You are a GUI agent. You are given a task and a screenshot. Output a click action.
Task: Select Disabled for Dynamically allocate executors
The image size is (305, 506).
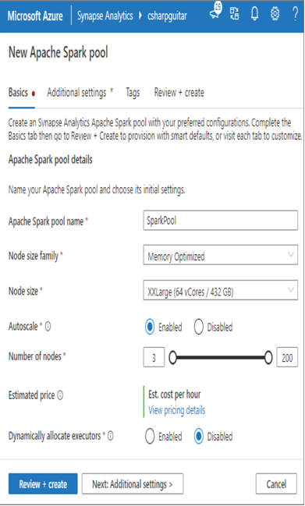[x=198, y=437]
